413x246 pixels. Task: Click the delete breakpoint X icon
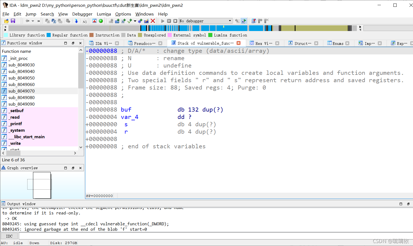coord(266,21)
